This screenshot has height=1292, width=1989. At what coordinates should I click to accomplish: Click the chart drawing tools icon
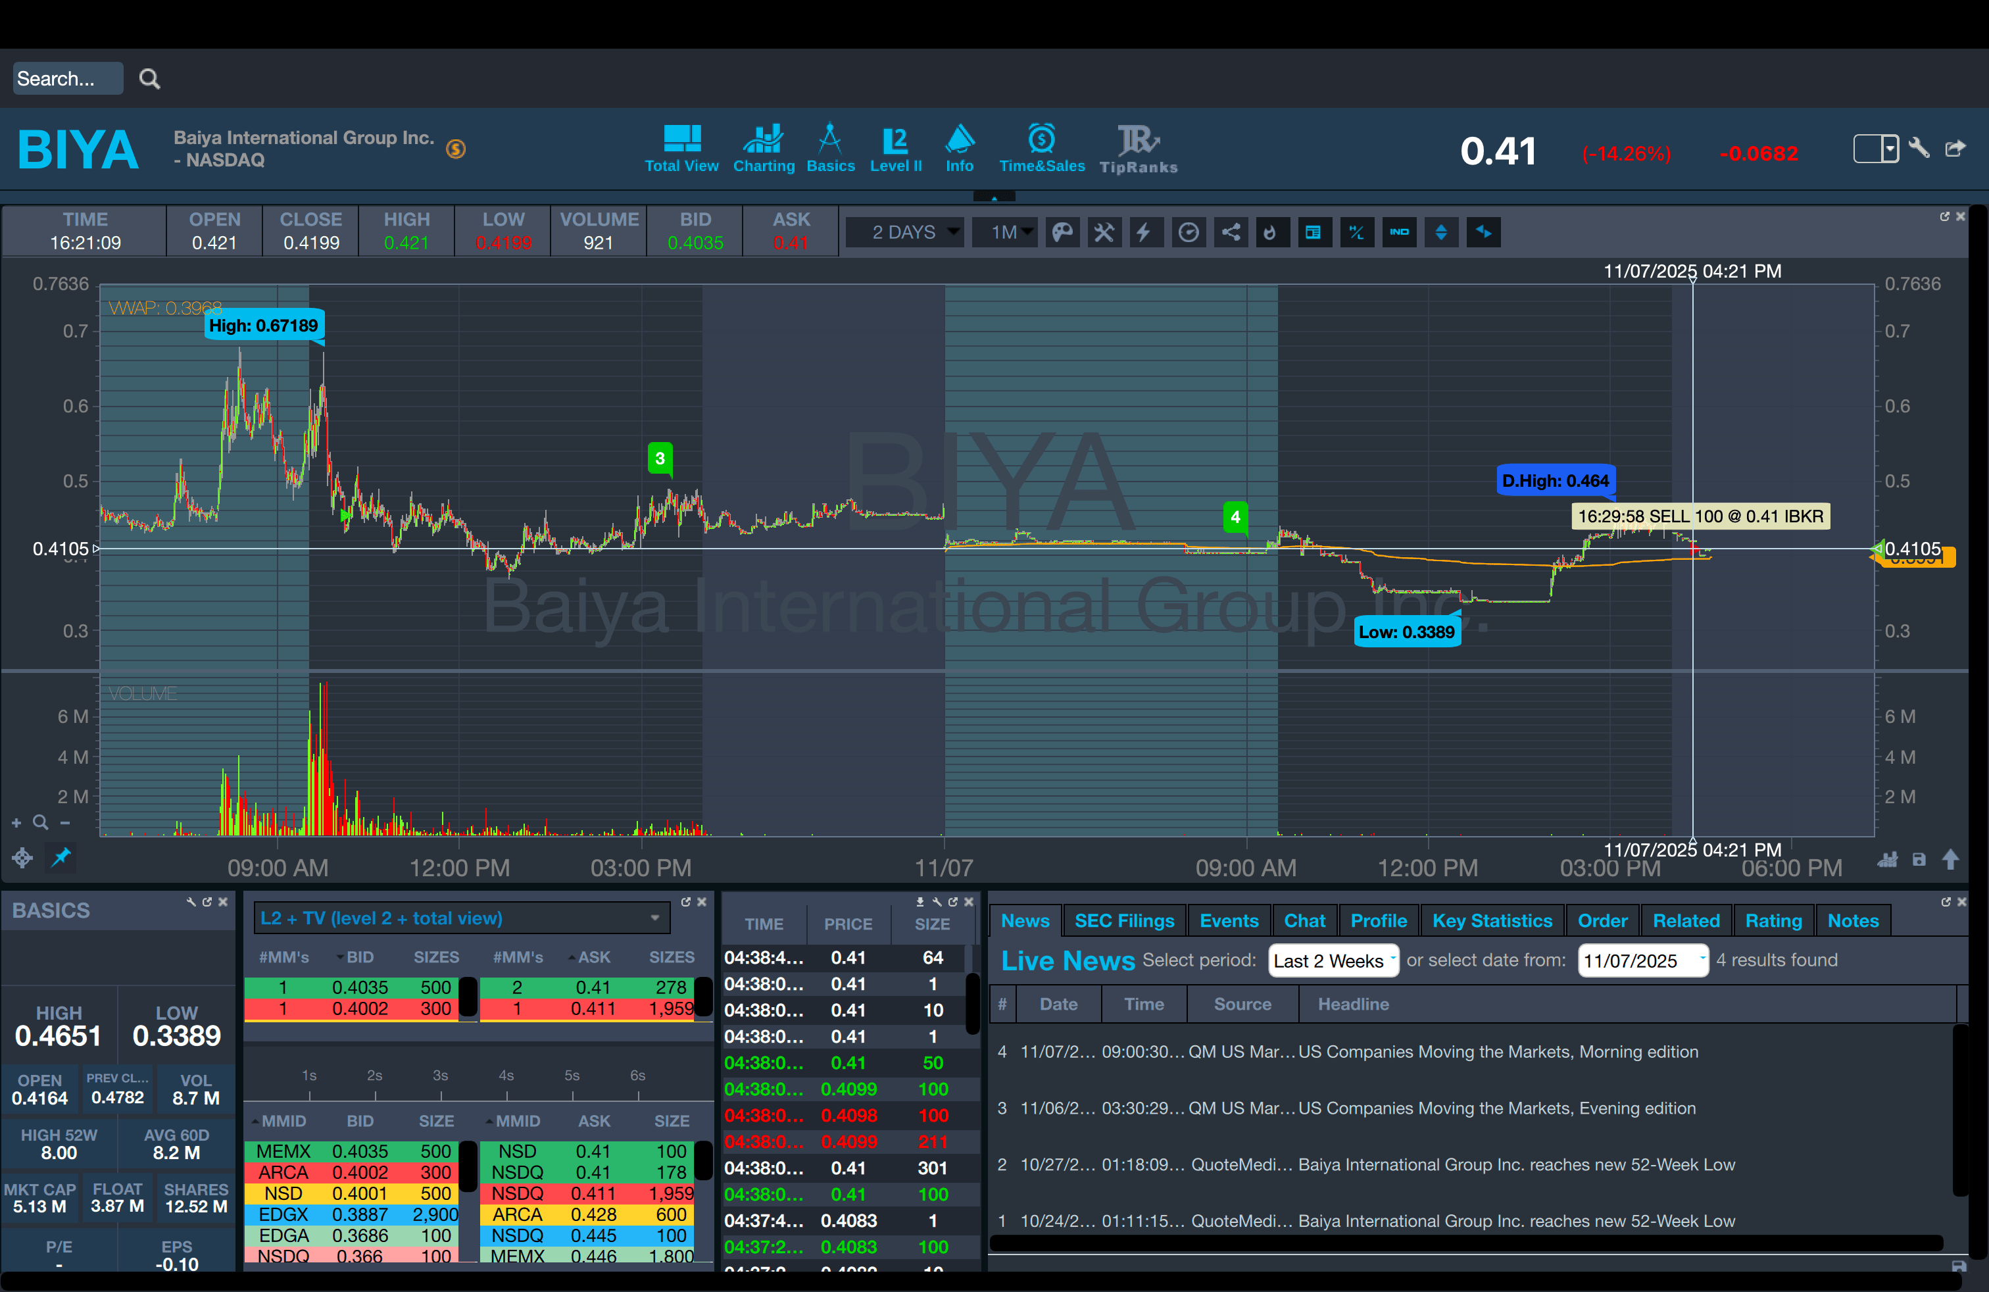[1104, 232]
